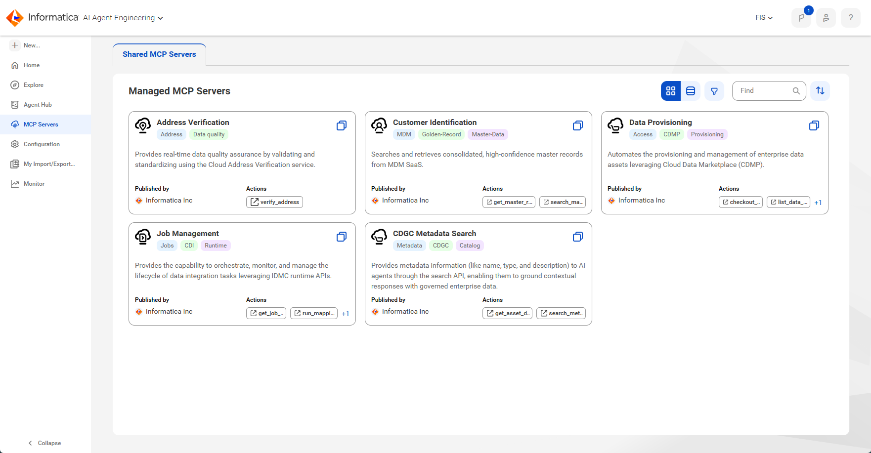Copy the Data Provisioning server

click(814, 125)
